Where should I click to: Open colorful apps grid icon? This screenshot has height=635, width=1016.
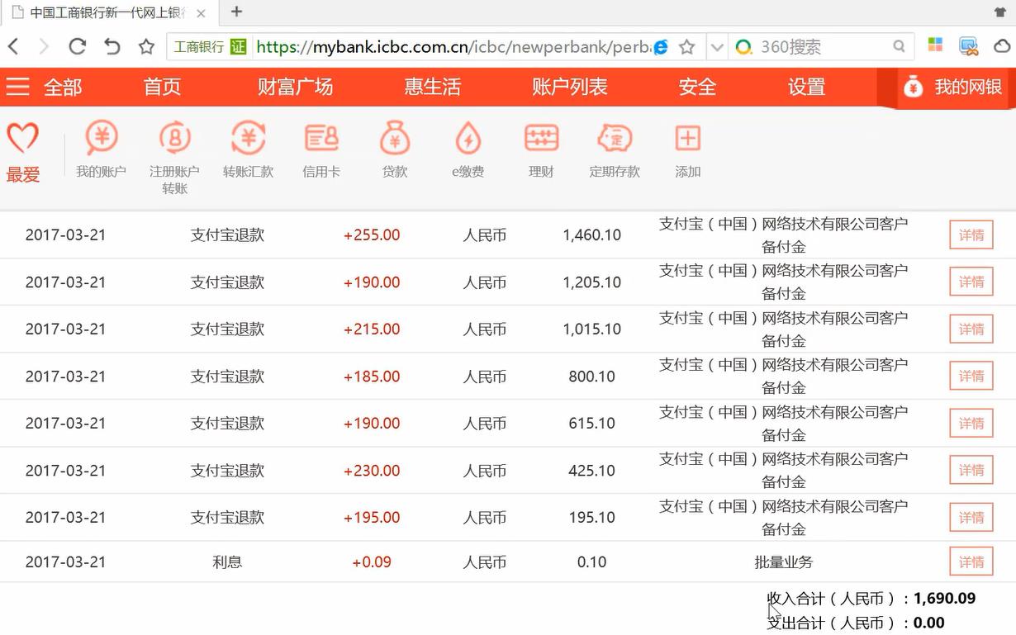[x=935, y=45]
